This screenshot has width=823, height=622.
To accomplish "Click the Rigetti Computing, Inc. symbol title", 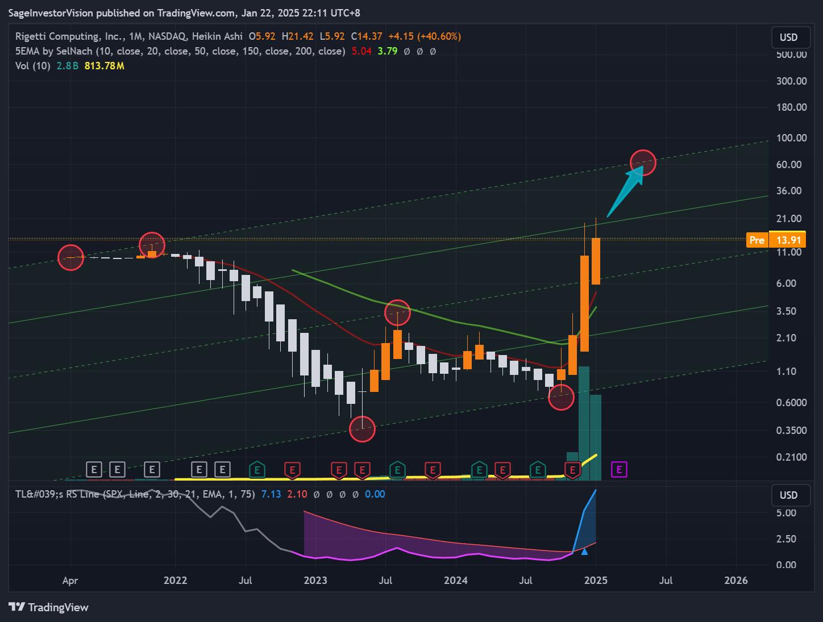I will pos(68,36).
